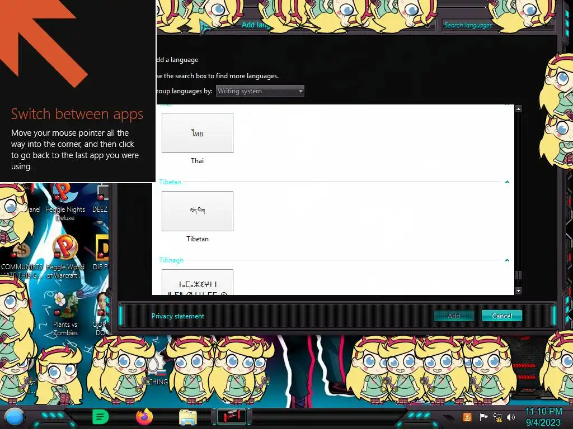Open the Writing system grouping dropdown
This screenshot has width=573, height=429.
coord(260,91)
